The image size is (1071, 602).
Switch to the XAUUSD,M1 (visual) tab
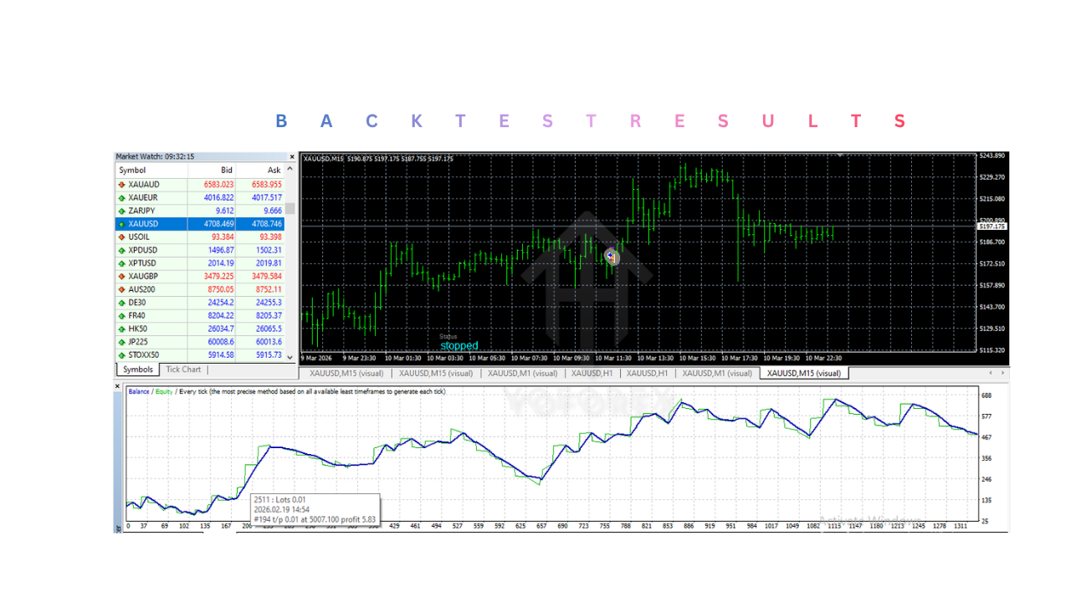click(x=523, y=374)
